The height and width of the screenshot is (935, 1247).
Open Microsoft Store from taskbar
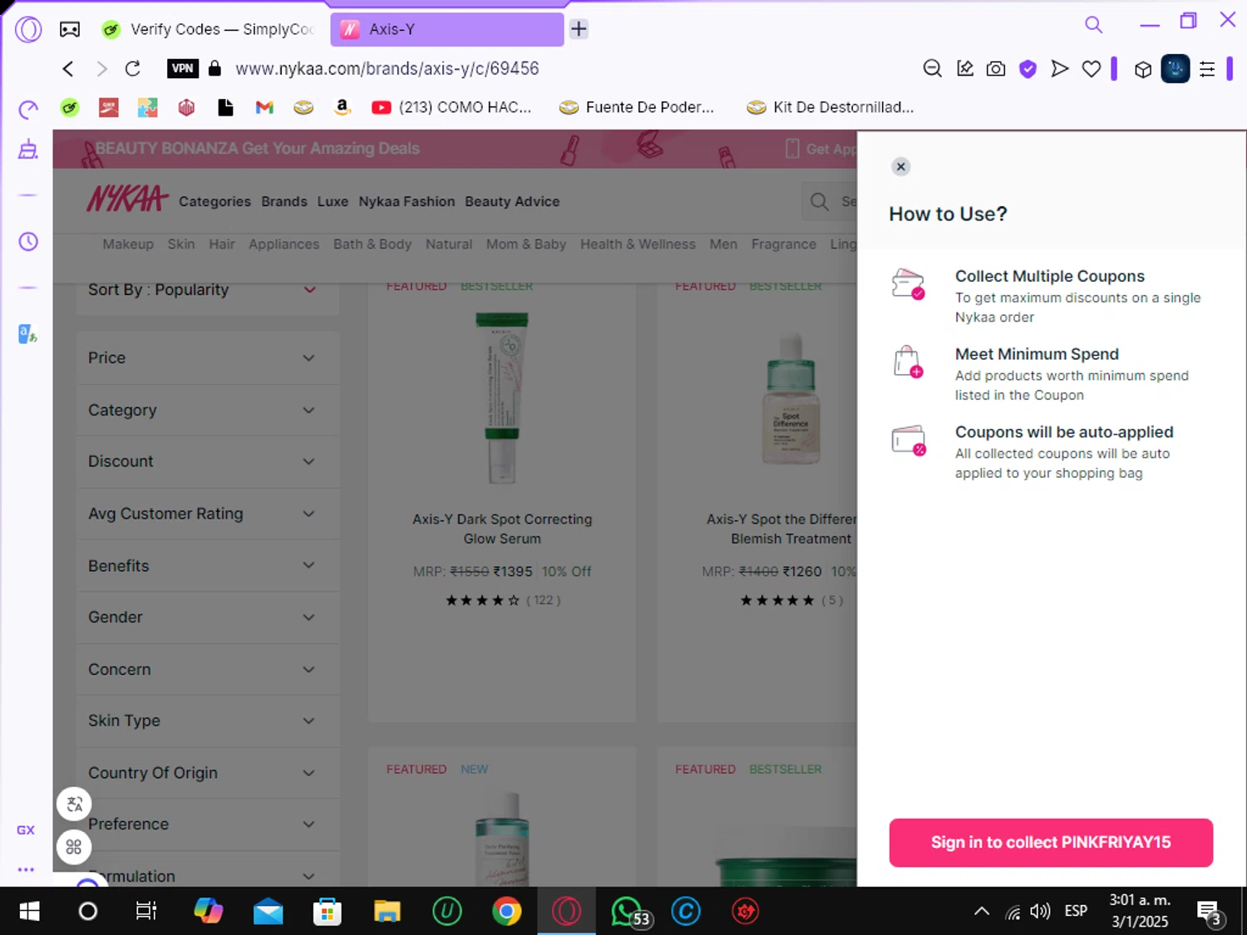(x=328, y=912)
